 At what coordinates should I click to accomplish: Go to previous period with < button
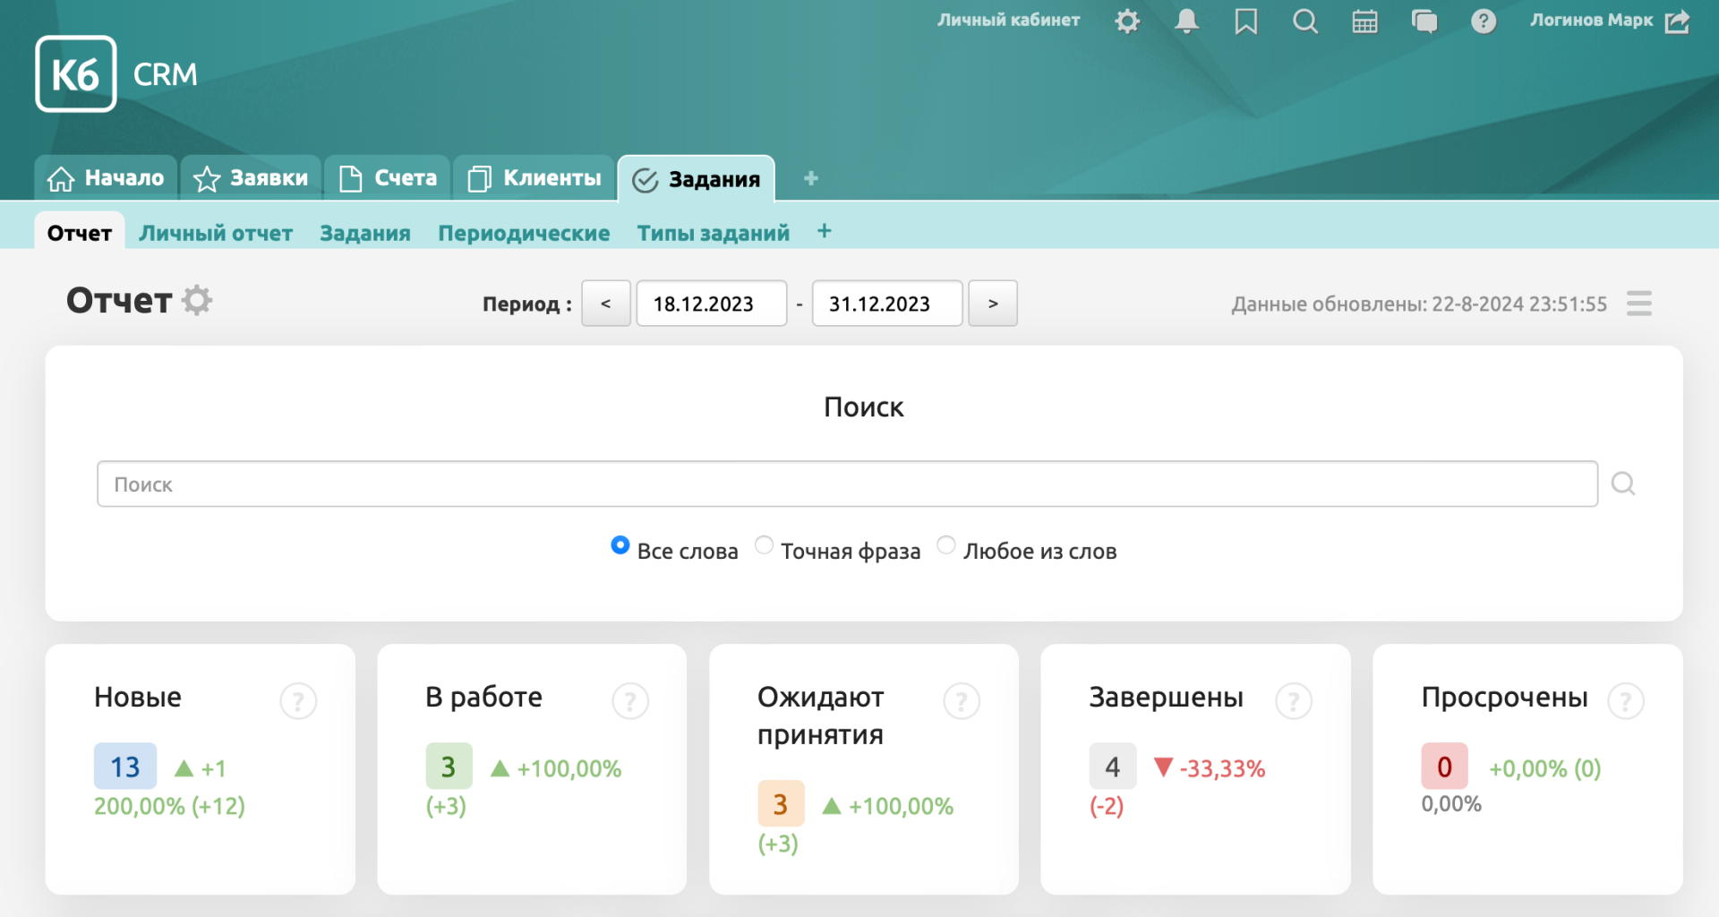pos(606,304)
